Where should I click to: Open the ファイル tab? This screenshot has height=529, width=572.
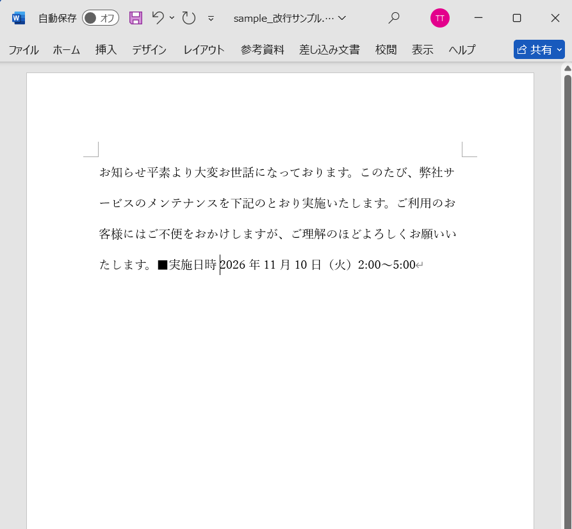click(24, 49)
